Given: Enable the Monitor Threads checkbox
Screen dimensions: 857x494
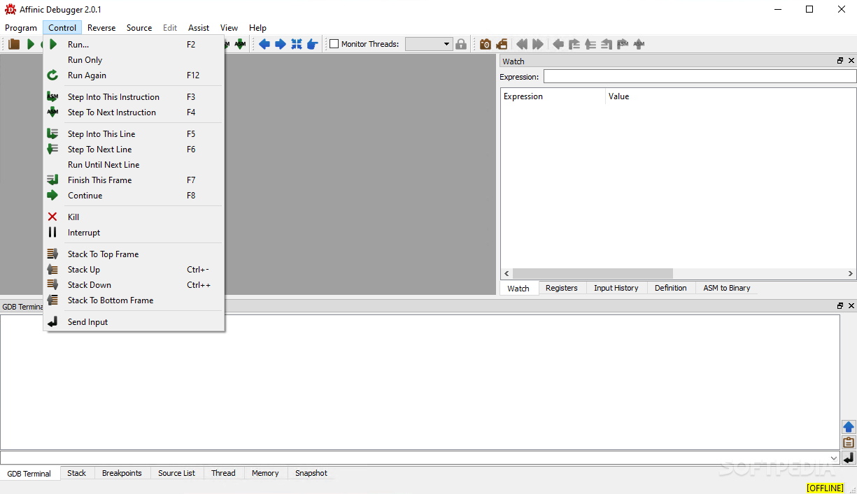Looking at the screenshot, I should coord(334,44).
